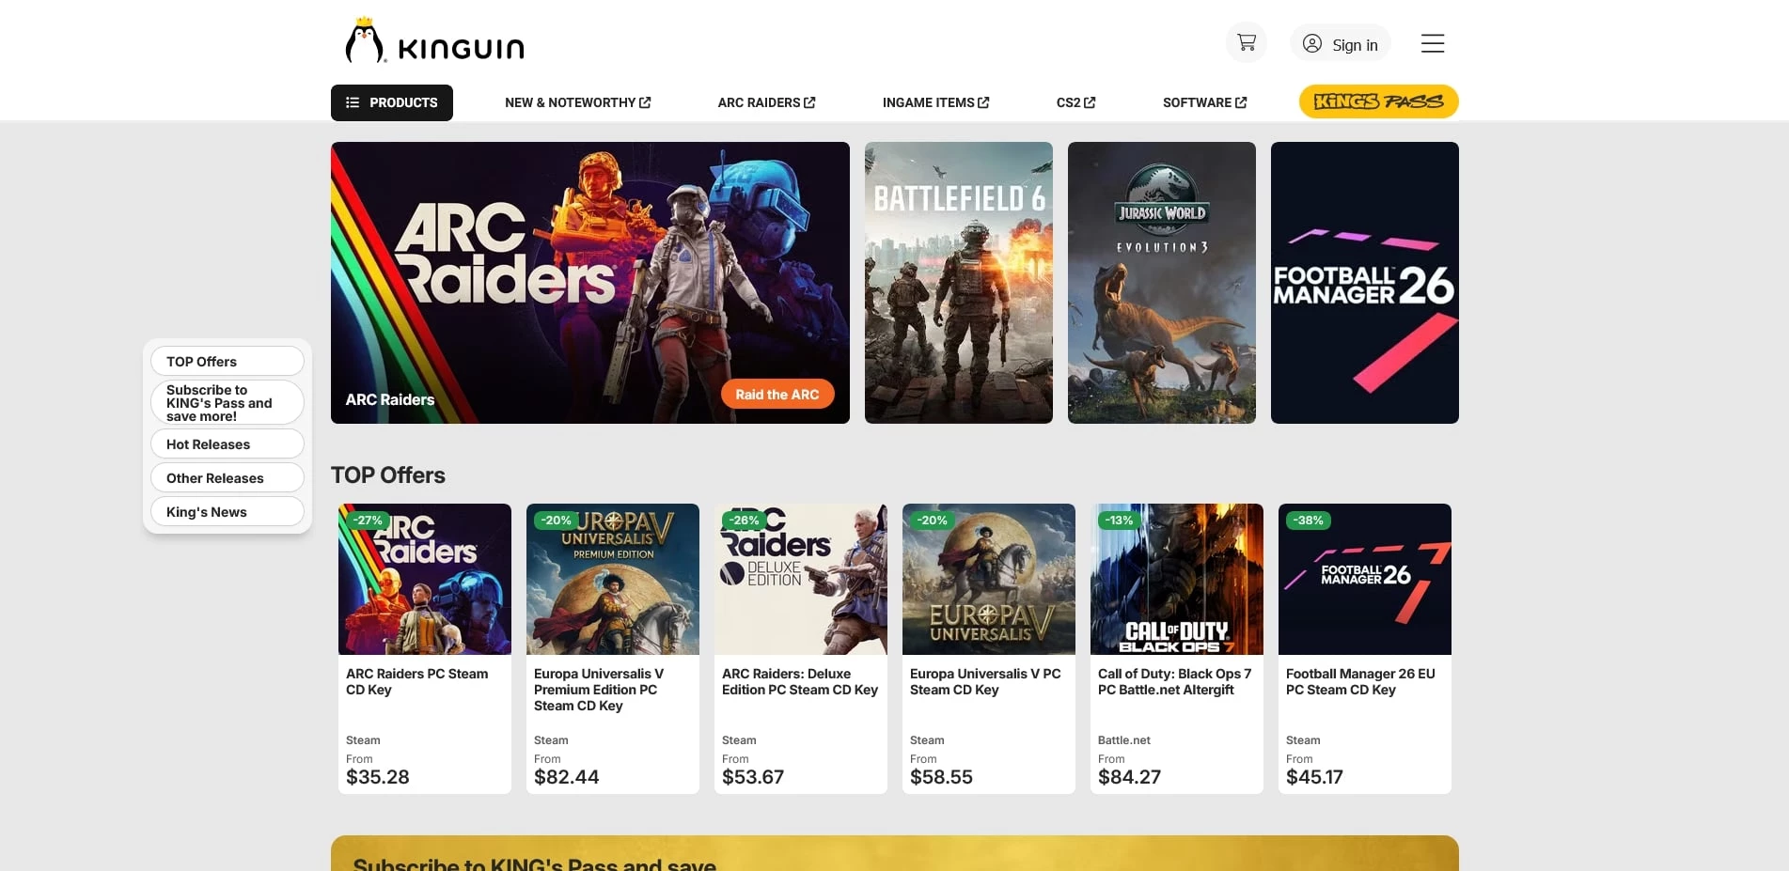1789x871 pixels.
Task: Open Call of Duty: Black Ops 7 offer
Action: coord(1176,648)
